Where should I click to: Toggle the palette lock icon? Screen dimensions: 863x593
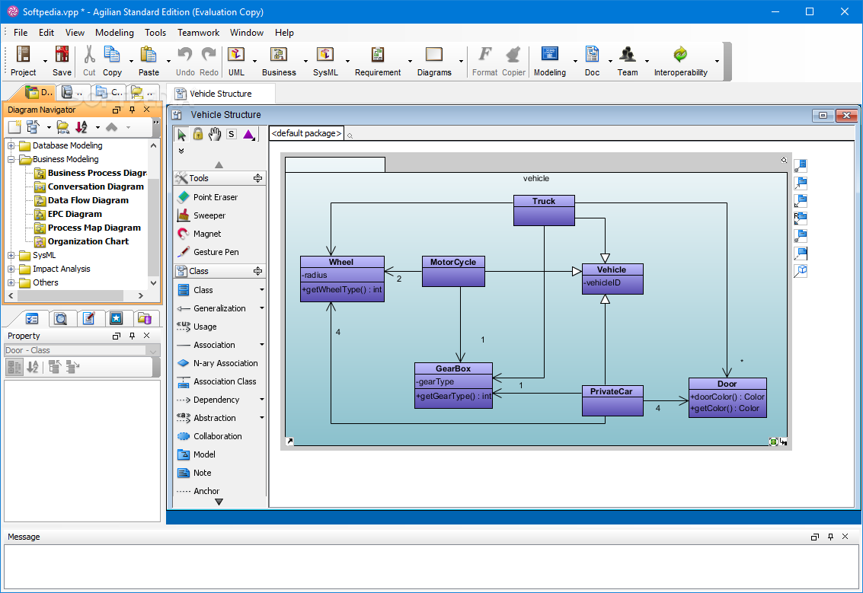pyautogui.click(x=198, y=134)
